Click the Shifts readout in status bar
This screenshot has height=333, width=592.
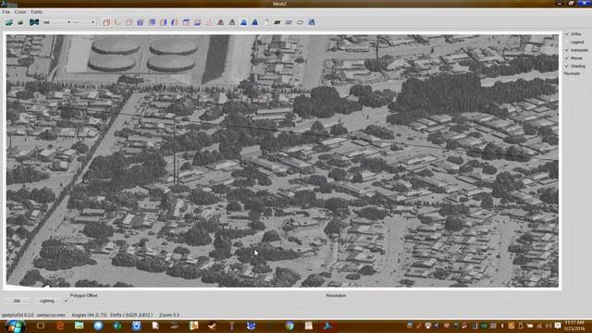coord(131,314)
